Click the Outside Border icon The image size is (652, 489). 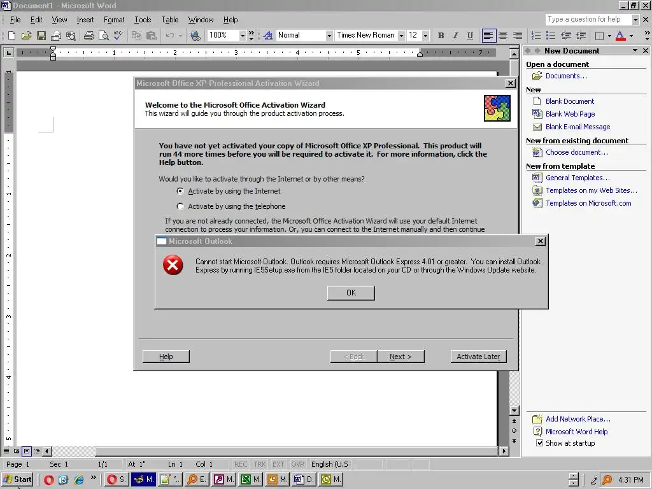coord(599,36)
